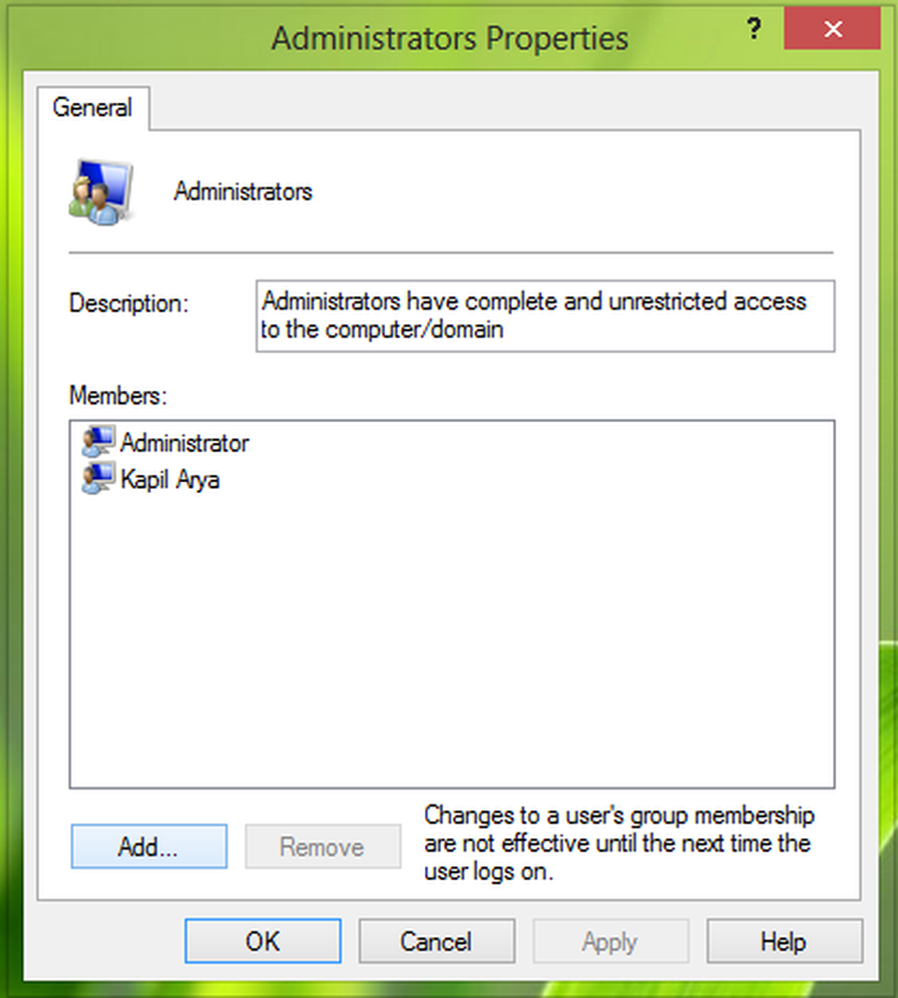Click the Administrators Properties title bar

[x=449, y=37]
